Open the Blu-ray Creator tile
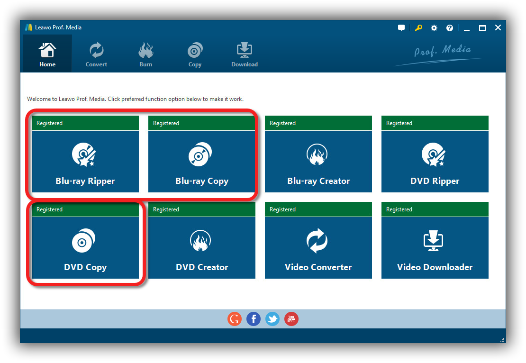This screenshot has width=526, height=363. click(318, 162)
